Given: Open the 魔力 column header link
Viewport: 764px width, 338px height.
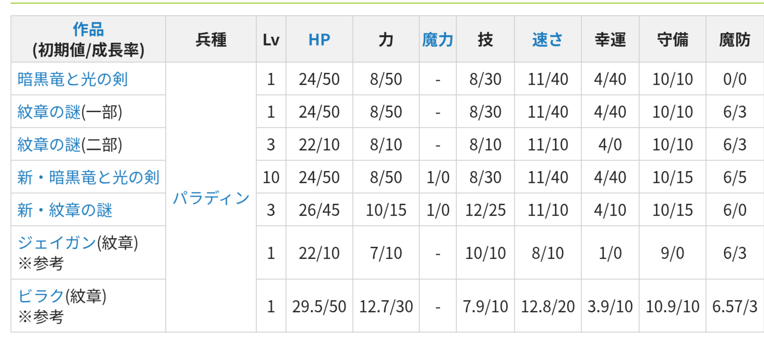Looking at the screenshot, I should [438, 40].
